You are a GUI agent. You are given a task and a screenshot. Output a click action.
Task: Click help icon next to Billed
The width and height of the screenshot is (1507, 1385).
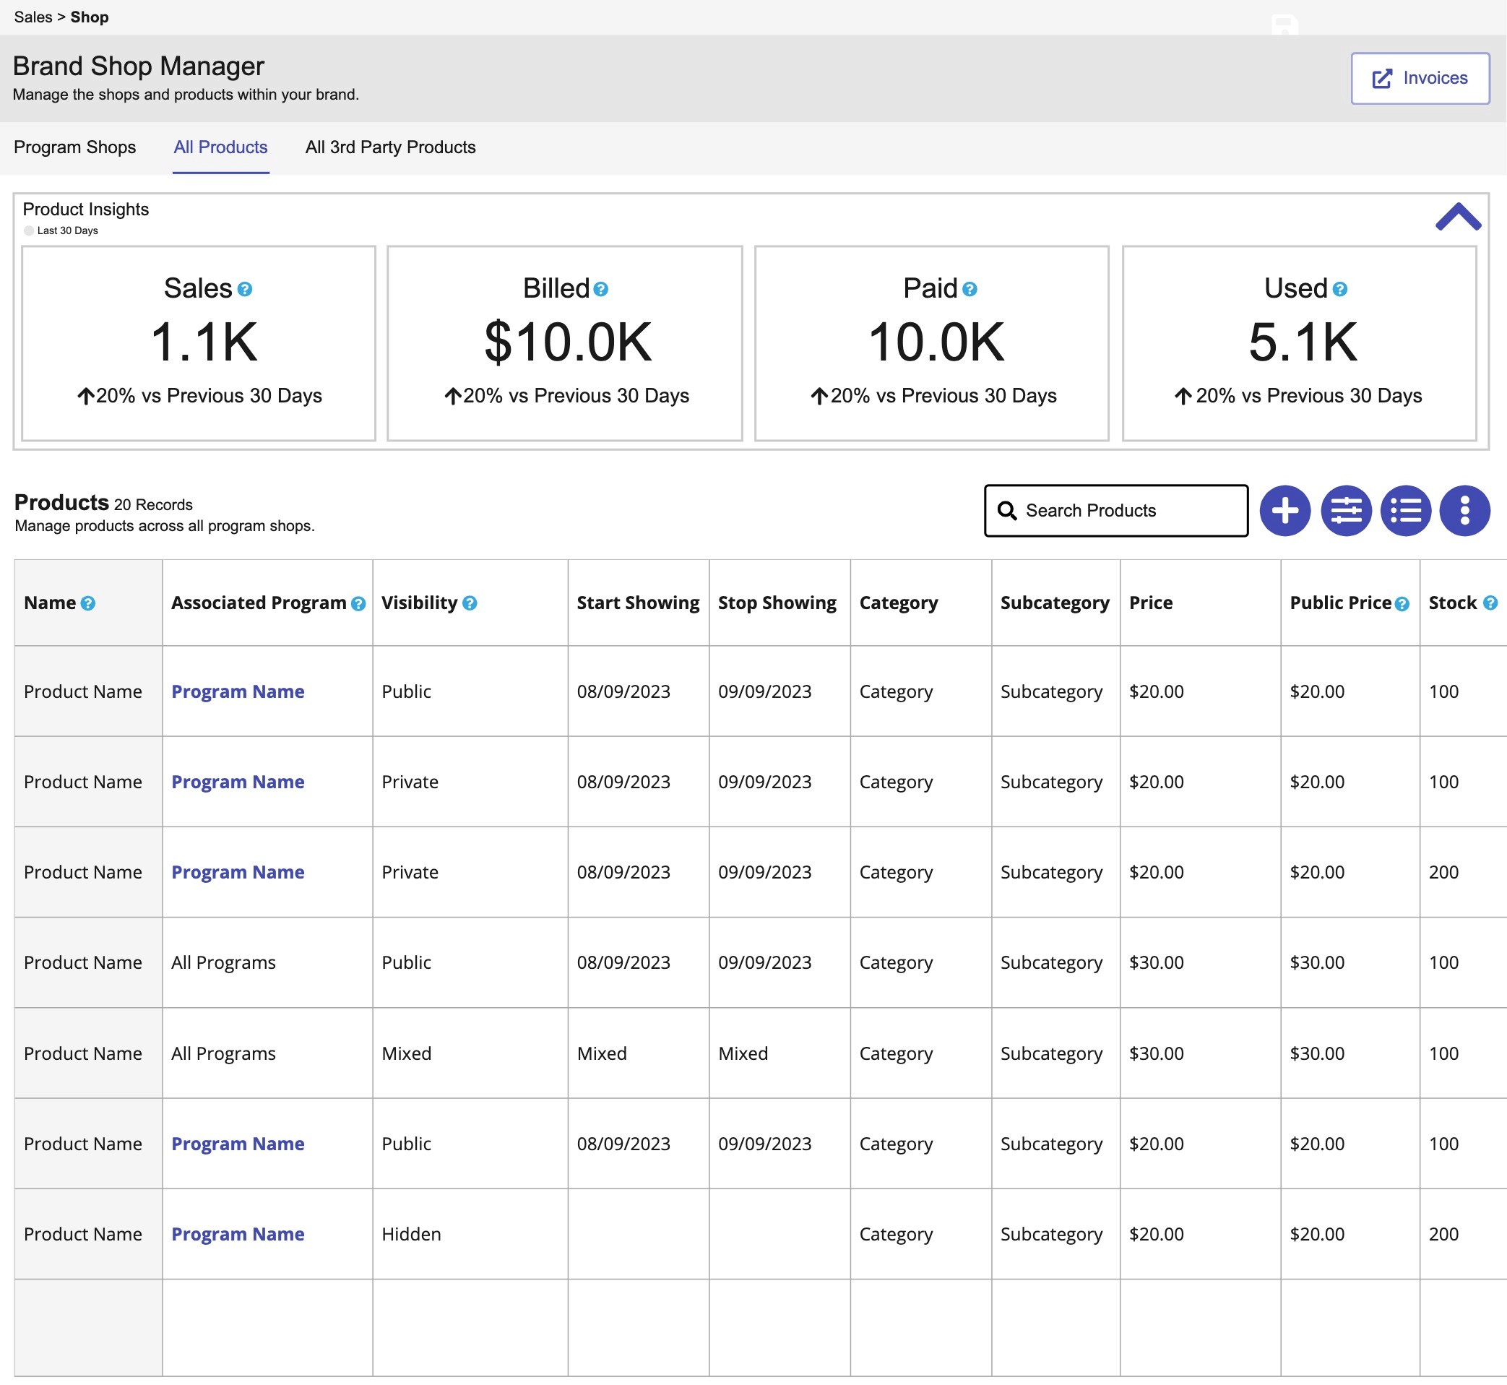point(601,289)
